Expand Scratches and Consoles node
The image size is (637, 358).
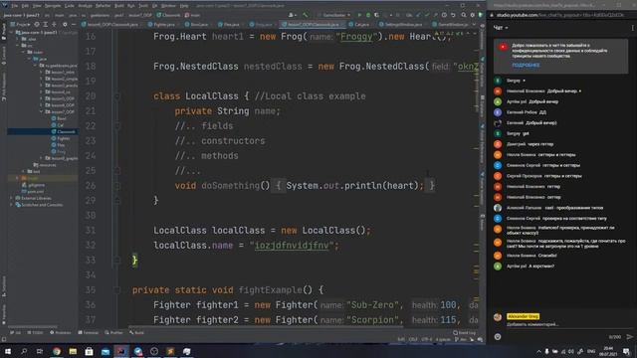click(x=11, y=205)
